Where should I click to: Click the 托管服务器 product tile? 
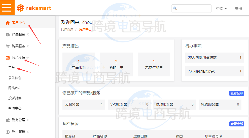pyautogui.click(x=220, y=105)
